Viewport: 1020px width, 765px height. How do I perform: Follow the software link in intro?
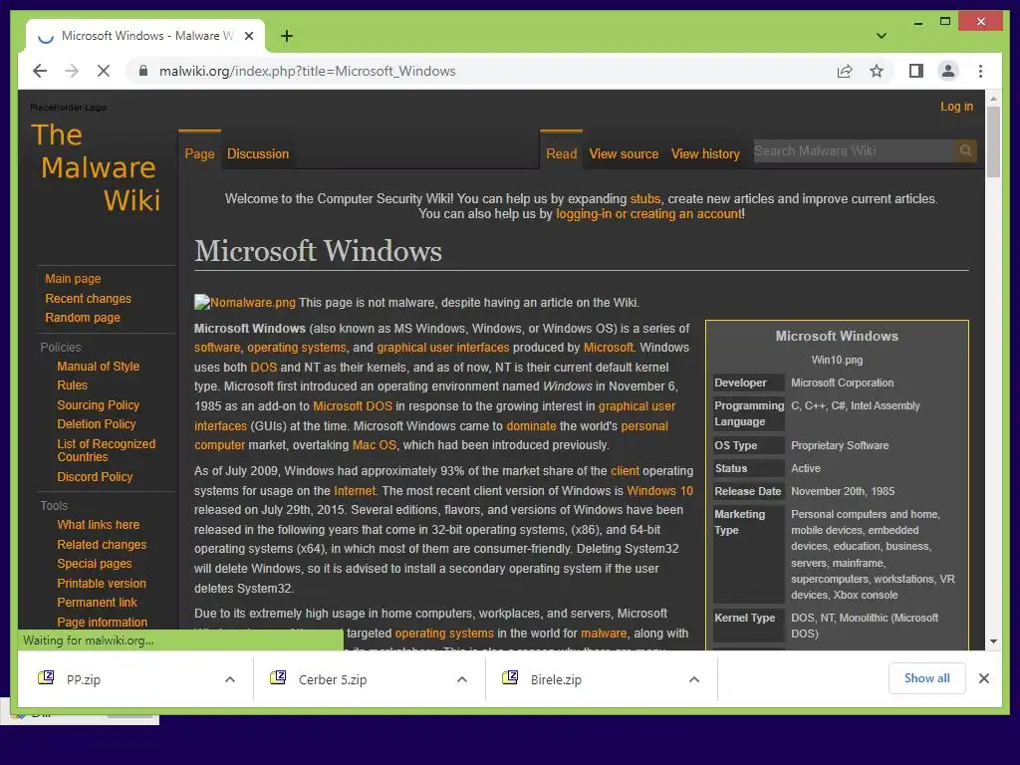[x=217, y=348]
